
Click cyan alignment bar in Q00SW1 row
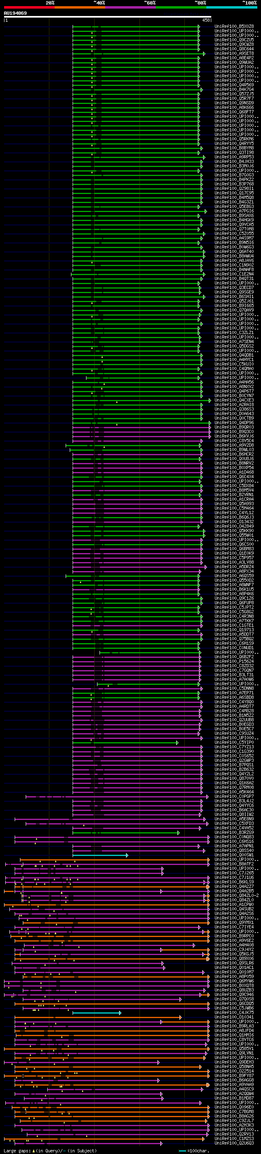[100, 855]
